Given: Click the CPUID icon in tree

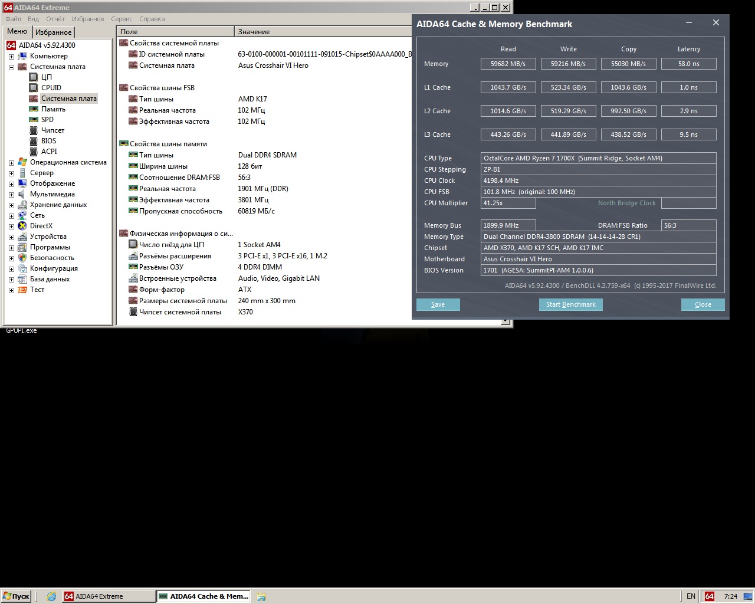Looking at the screenshot, I should [x=34, y=88].
